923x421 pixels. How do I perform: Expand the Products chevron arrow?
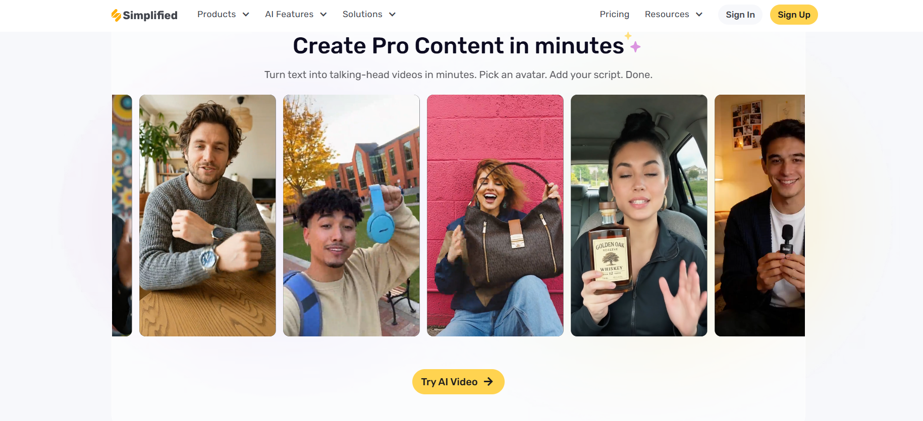click(246, 15)
